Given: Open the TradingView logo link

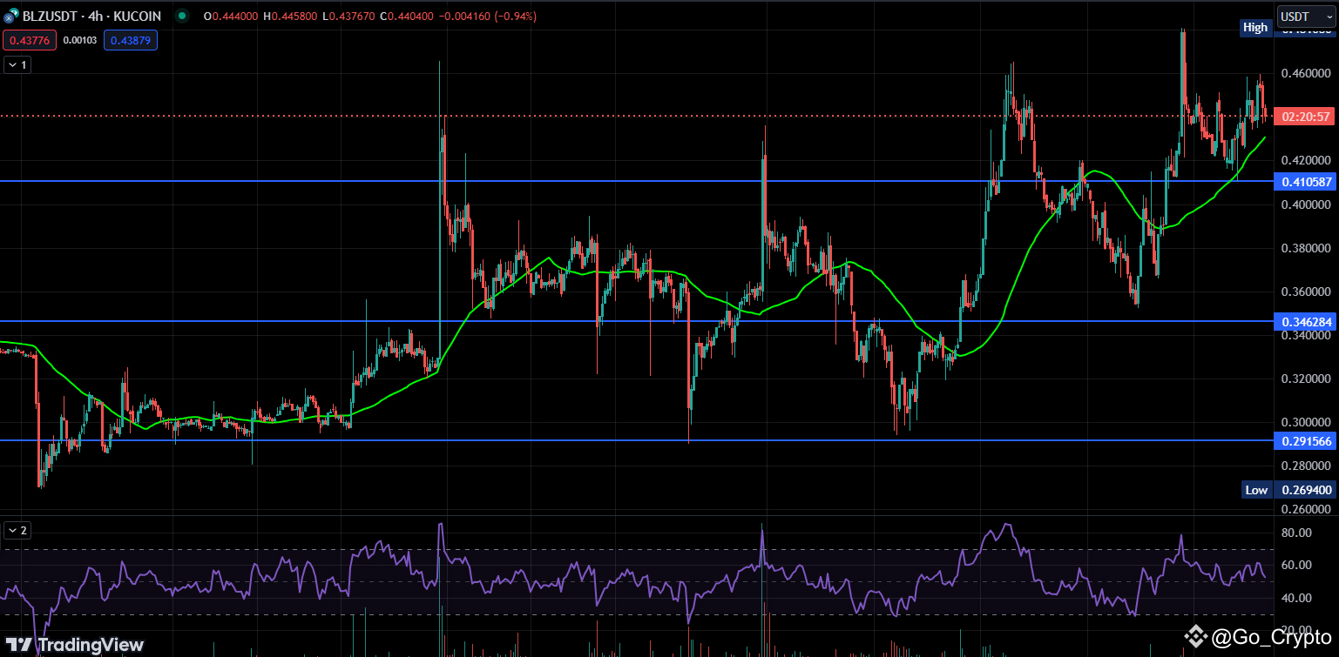Looking at the screenshot, I should pos(73,645).
